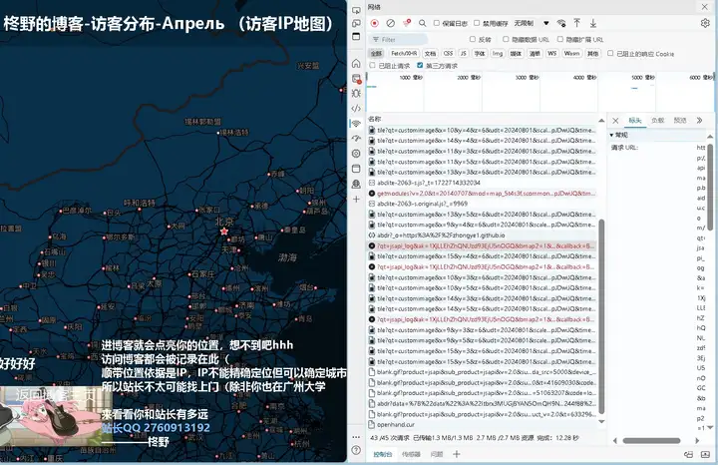Show more detail tabs chevron
The width and height of the screenshot is (718, 465).
click(x=699, y=121)
